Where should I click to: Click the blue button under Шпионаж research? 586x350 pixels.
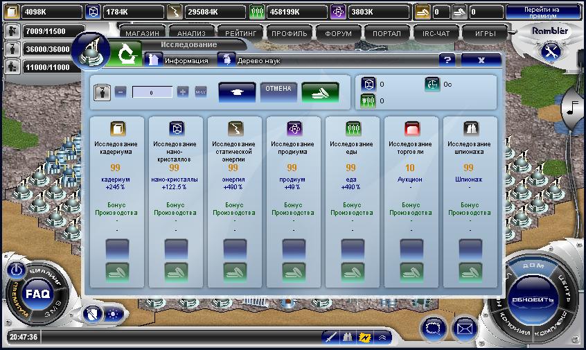pos(470,250)
